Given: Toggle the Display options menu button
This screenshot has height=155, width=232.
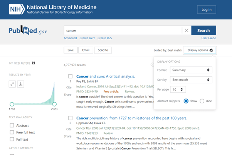Looking at the screenshot, I should 200,50.
